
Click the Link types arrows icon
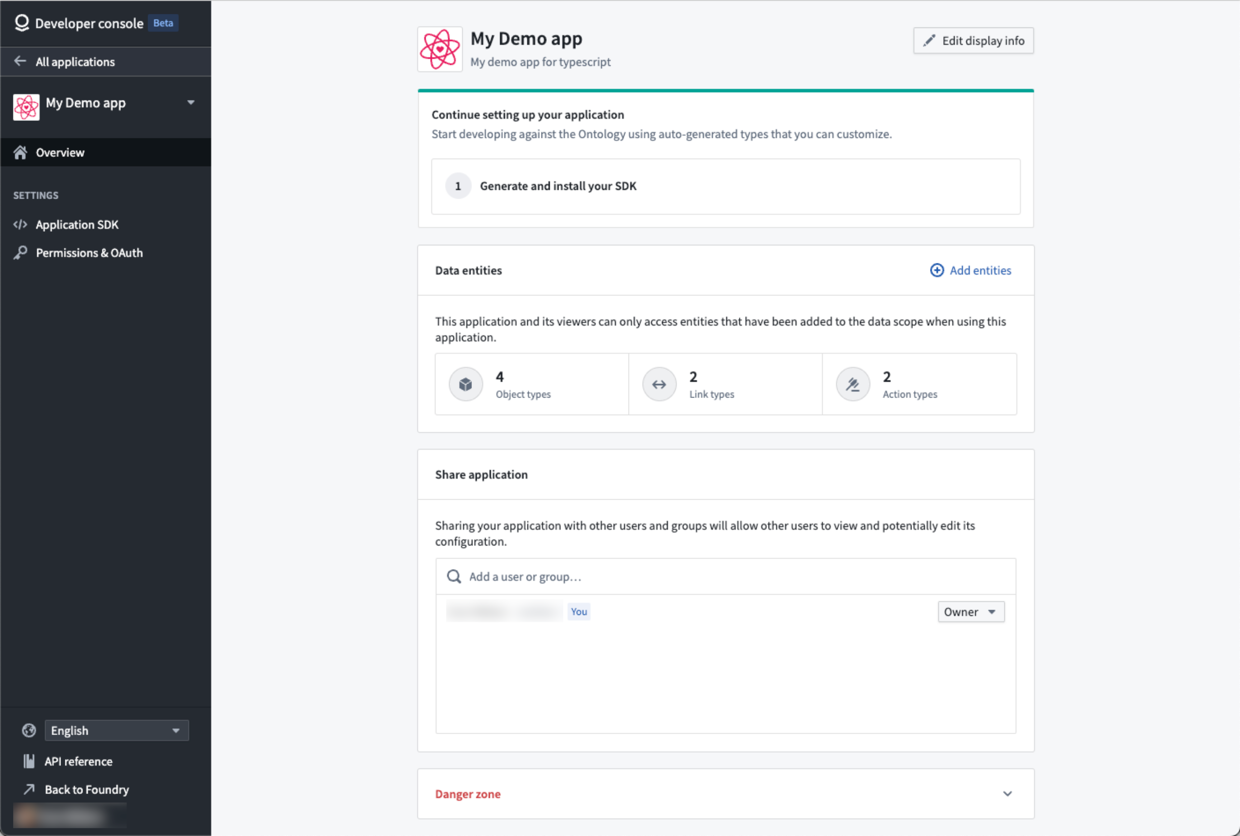(x=660, y=384)
